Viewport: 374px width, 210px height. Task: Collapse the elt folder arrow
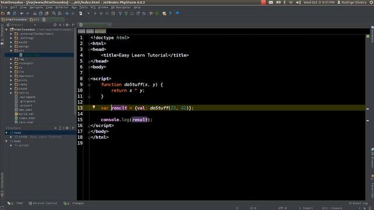pos(11,51)
